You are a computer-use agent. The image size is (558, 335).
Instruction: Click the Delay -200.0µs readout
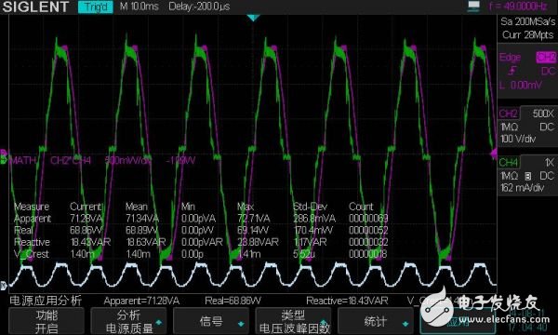point(199,7)
